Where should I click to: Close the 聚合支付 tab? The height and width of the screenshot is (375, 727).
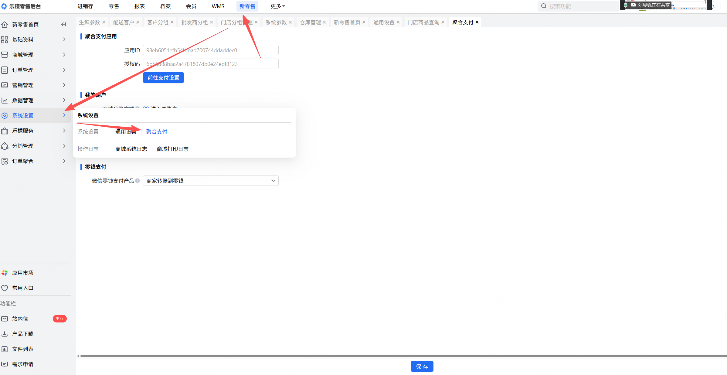click(x=477, y=22)
